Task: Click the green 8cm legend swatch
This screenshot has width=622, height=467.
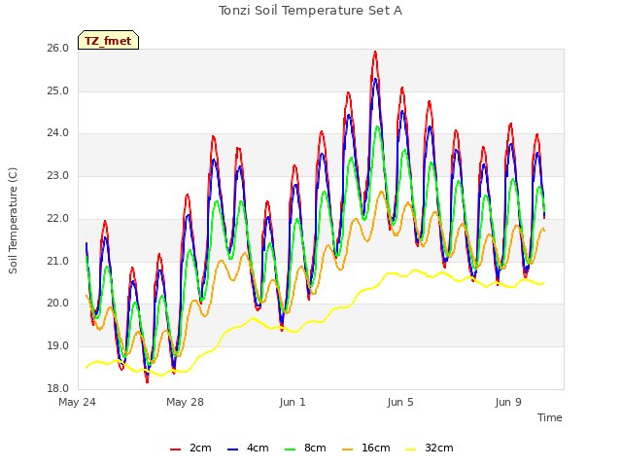Action: (x=291, y=449)
